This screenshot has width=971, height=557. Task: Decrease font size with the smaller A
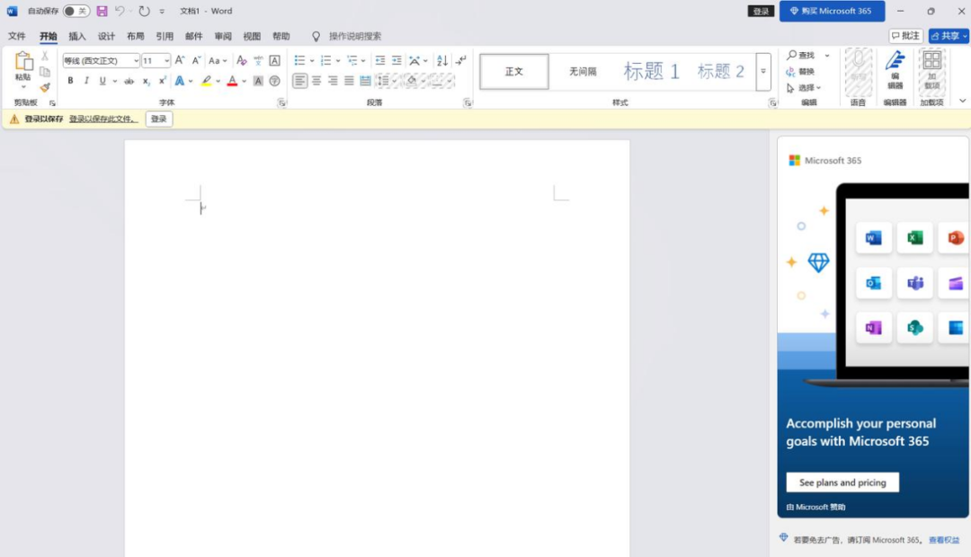tap(196, 60)
